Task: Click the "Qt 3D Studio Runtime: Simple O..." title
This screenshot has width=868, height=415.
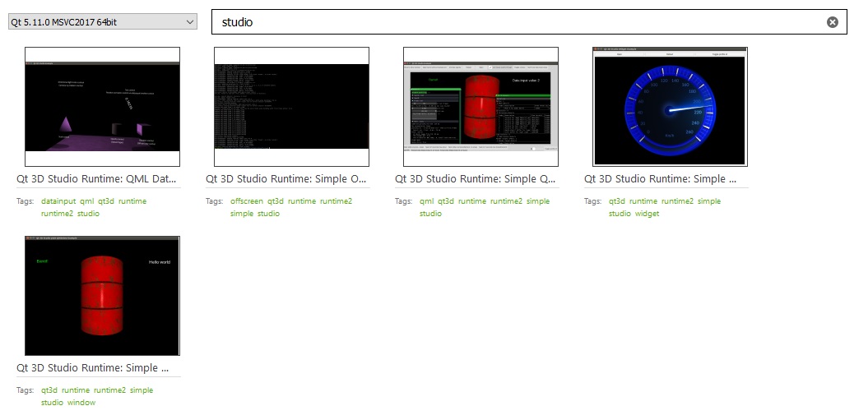Action: click(285, 179)
